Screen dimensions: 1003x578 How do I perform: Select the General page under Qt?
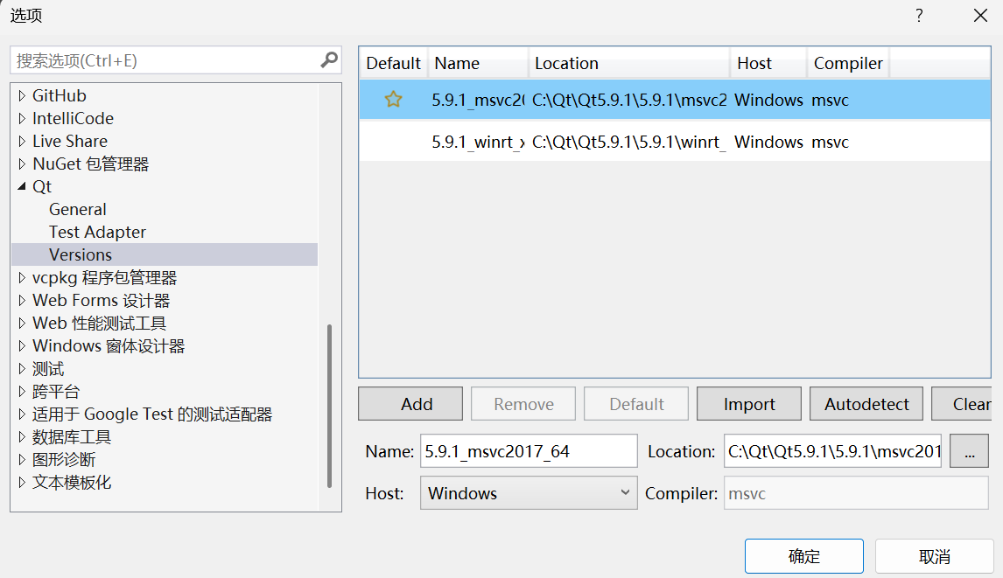[77, 209]
